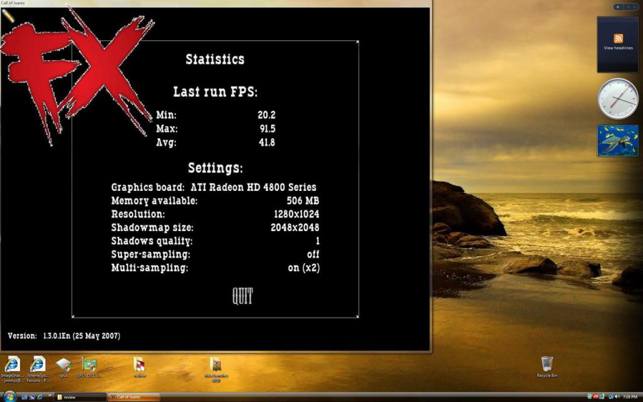Open the review folder icon on the desktop
This screenshot has width=643, height=402.
tap(139, 367)
